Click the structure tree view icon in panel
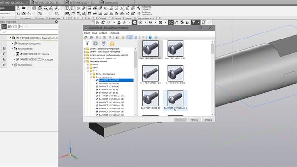Image resolution: width=297 pixels, height=167 pixels. point(4,26)
